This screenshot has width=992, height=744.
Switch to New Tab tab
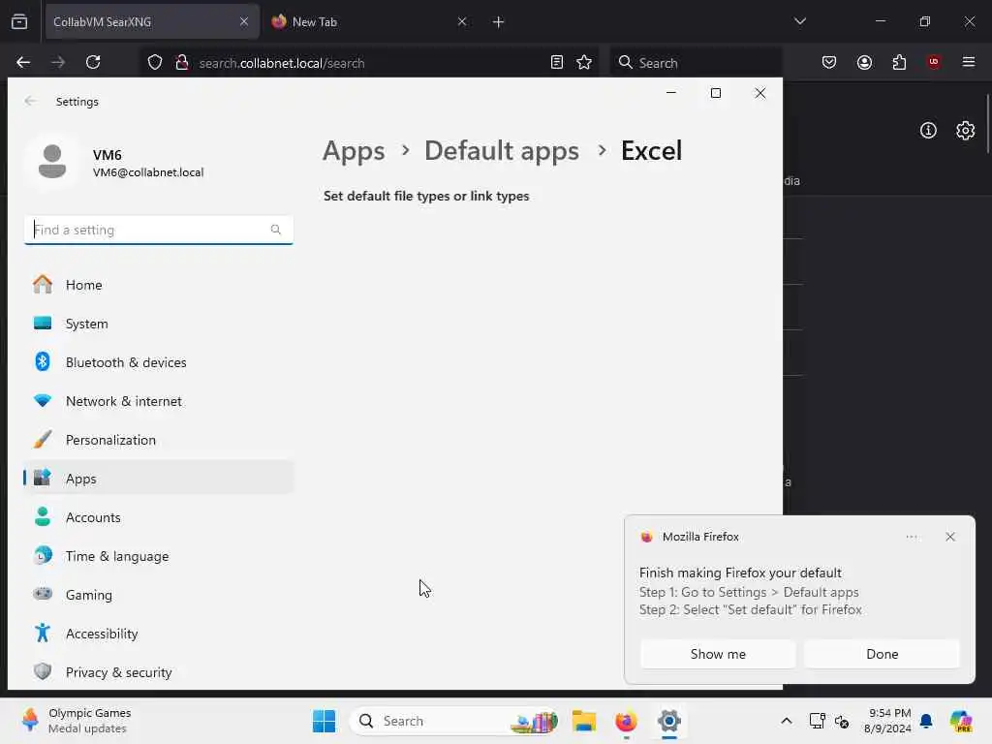pos(372,21)
